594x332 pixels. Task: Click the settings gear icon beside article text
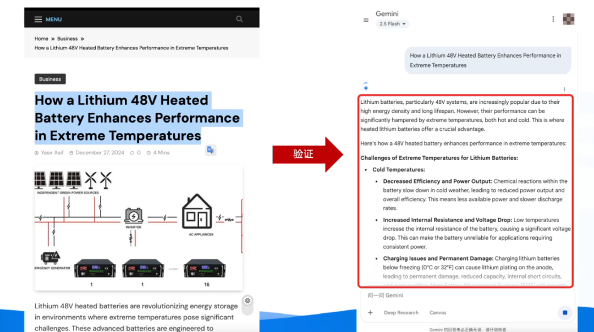coord(248,301)
